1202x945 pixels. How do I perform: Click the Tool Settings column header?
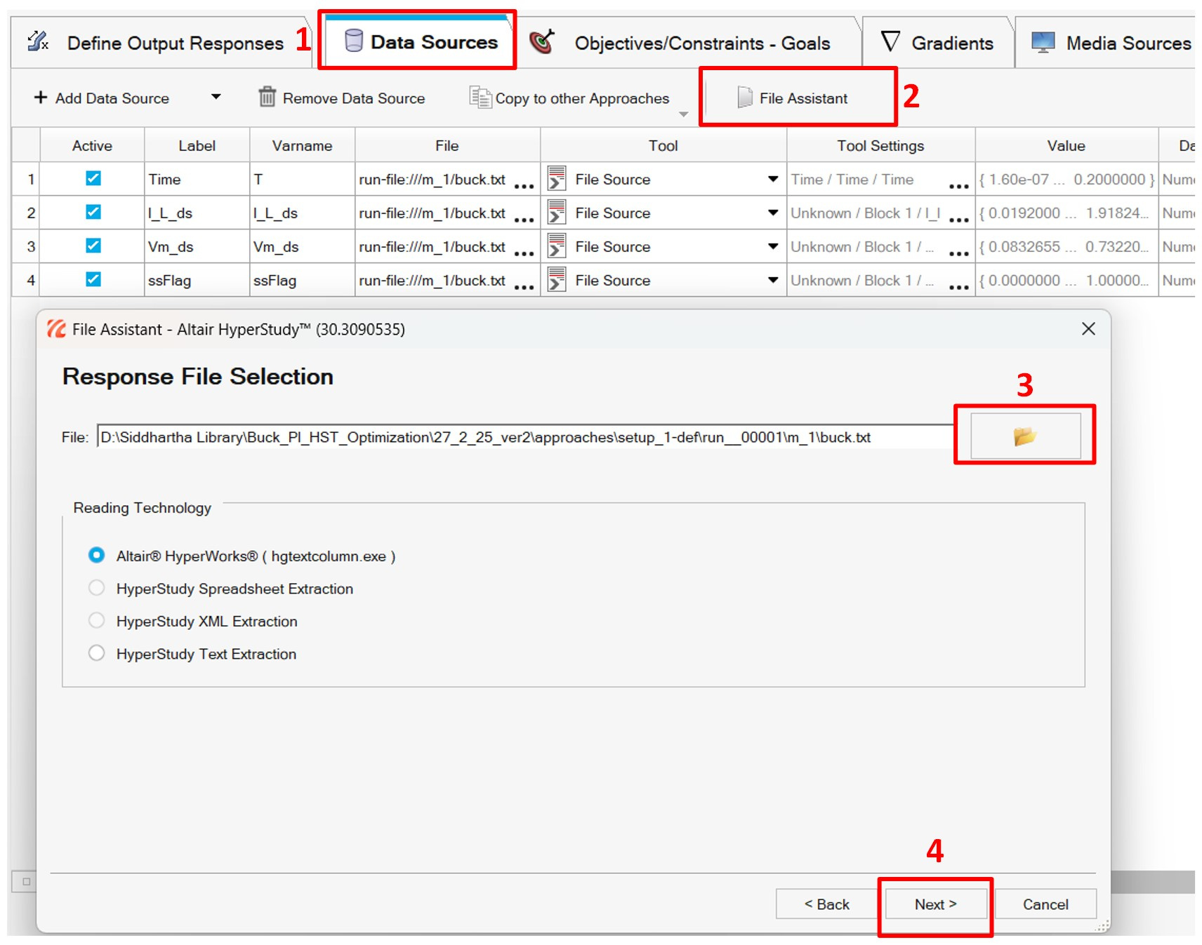[x=880, y=145]
